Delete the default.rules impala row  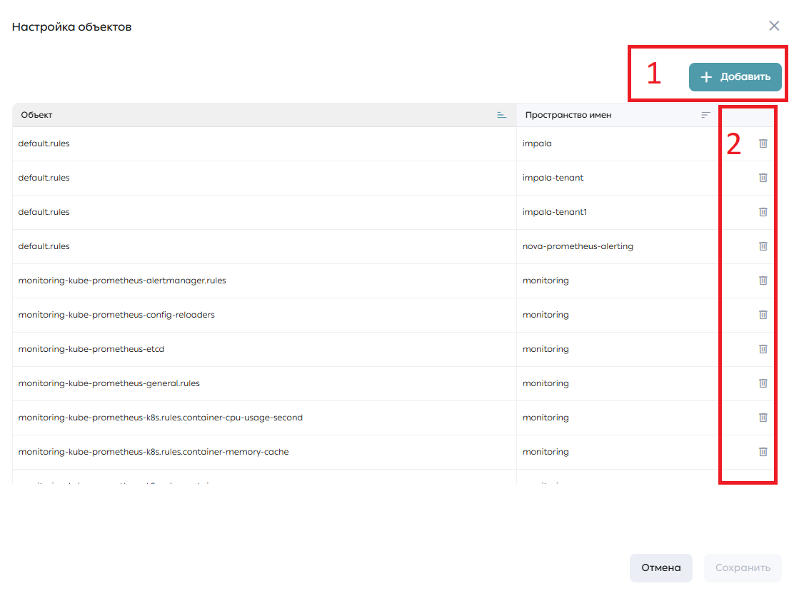tap(763, 143)
